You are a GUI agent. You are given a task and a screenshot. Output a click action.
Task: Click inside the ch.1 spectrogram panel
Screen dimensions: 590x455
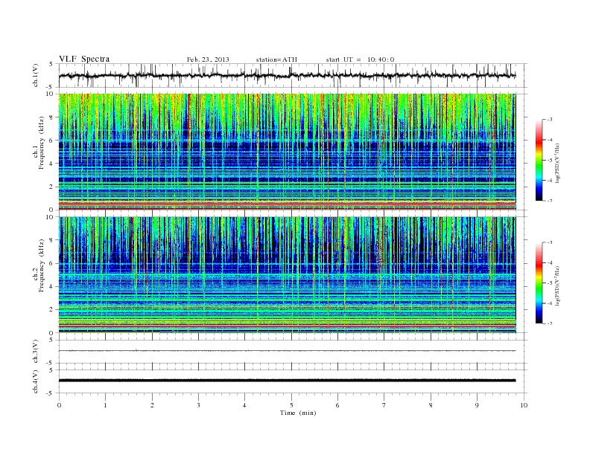287,152
